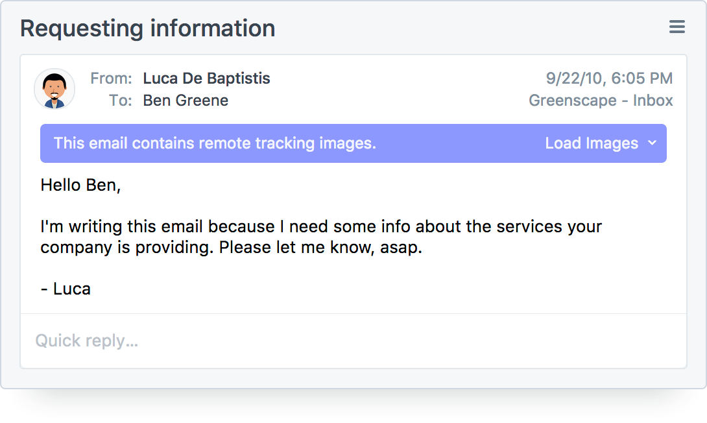Click the remote tracking images warning text
The image size is (707, 423).
[215, 143]
